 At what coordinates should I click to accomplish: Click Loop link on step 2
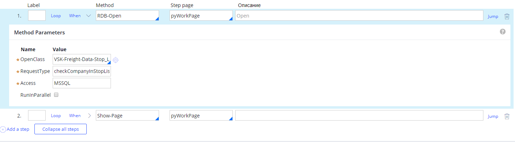(x=56, y=116)
